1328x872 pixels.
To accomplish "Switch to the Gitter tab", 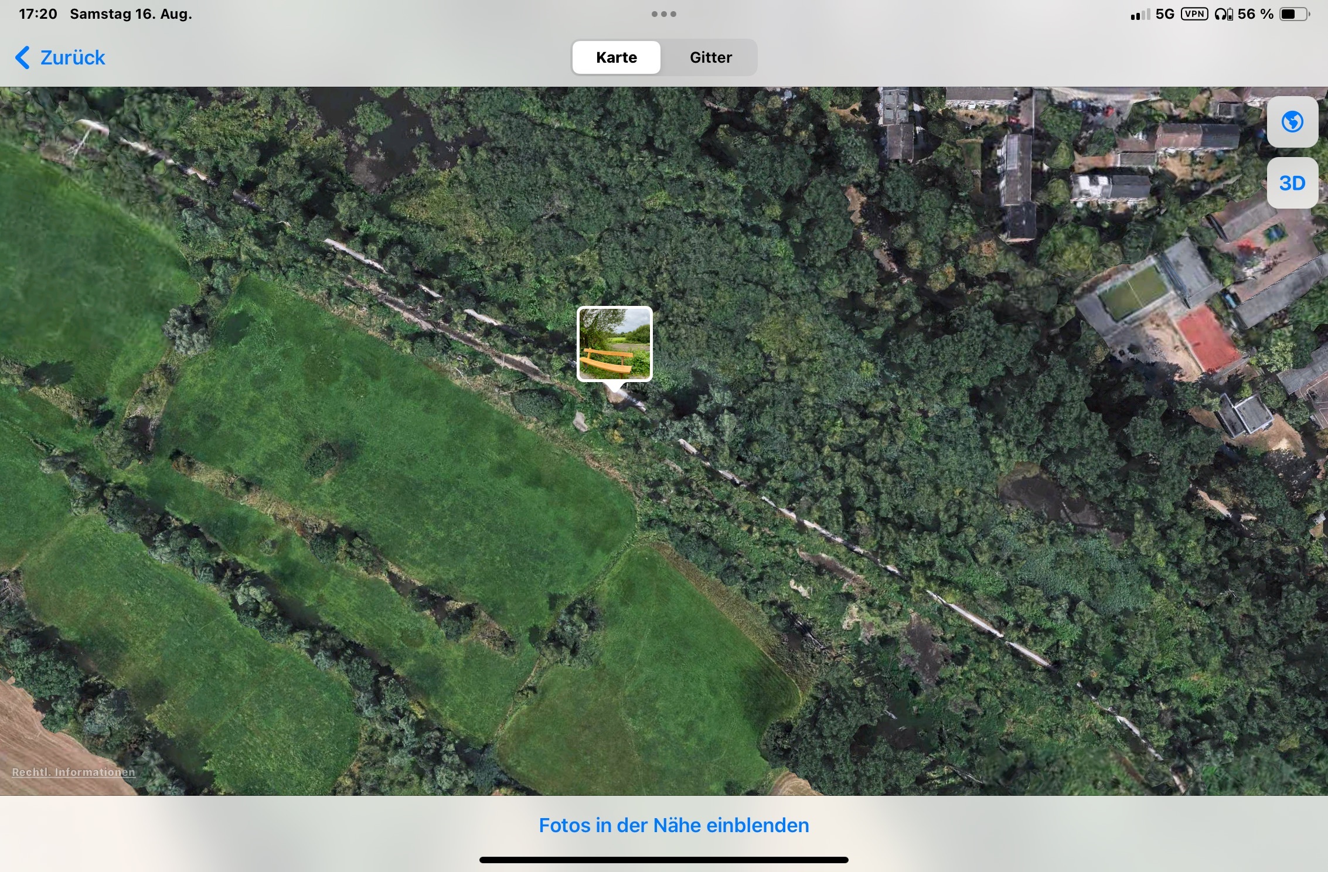I will coord(710,57).
